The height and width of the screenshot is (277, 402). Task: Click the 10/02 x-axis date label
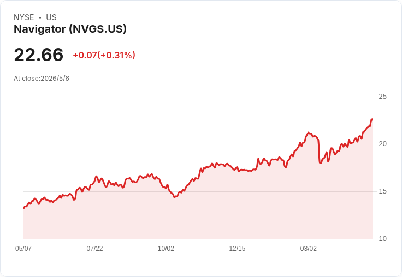[x=166, y=248]
